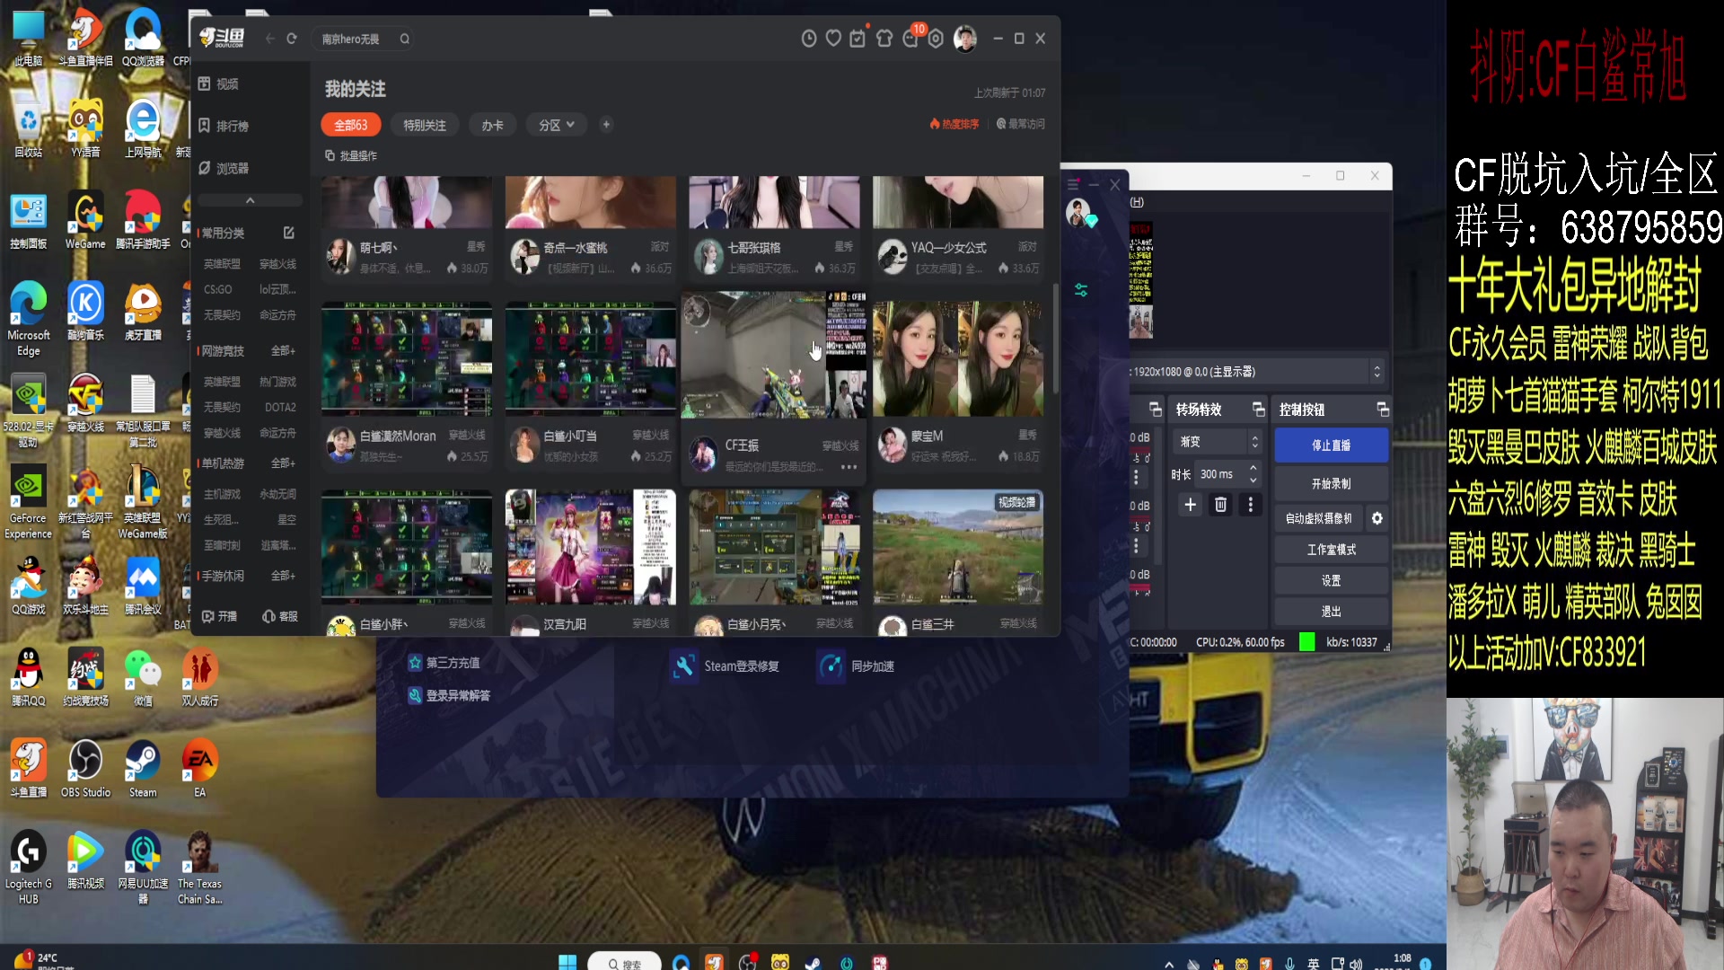
Task: Open watch history clock icon in Douyu
Action: [x=808, y=39]
